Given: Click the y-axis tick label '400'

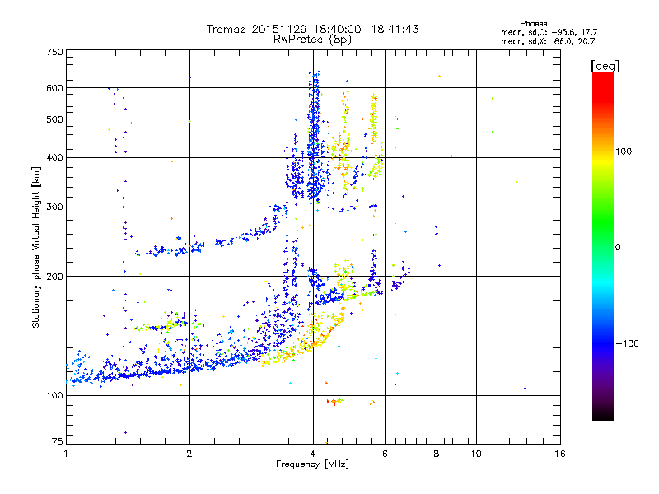Looking at the screenshot, I should [54, 157].
